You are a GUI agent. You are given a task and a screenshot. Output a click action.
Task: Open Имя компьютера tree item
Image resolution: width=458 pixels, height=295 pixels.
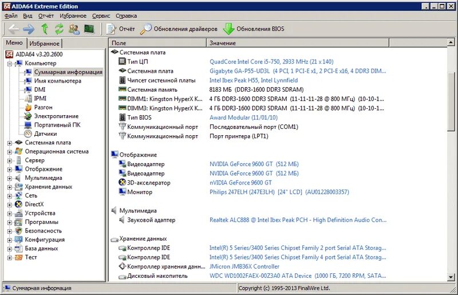point(58,81)
